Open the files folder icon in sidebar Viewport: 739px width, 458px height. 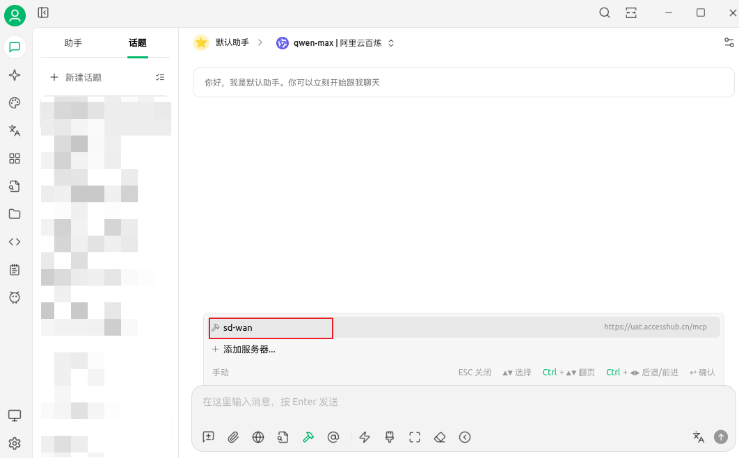tap(15, 213)
